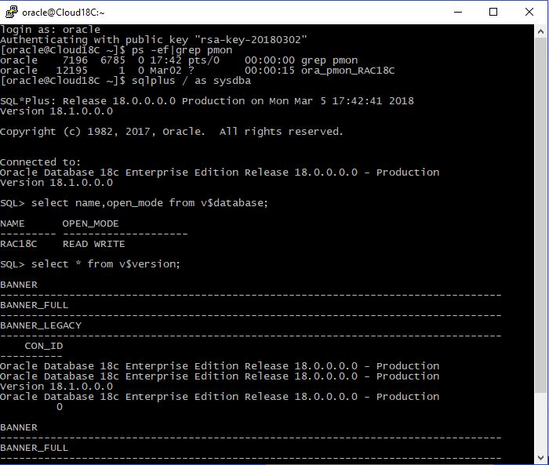Click the 'grep pmon' process entry
The height and width of the screenshot is (465, 549).
pos(329,60)
